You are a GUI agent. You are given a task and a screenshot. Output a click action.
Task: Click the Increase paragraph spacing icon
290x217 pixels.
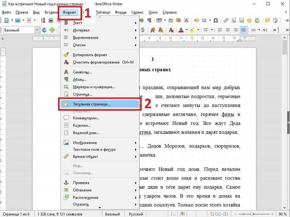(265, 30)
